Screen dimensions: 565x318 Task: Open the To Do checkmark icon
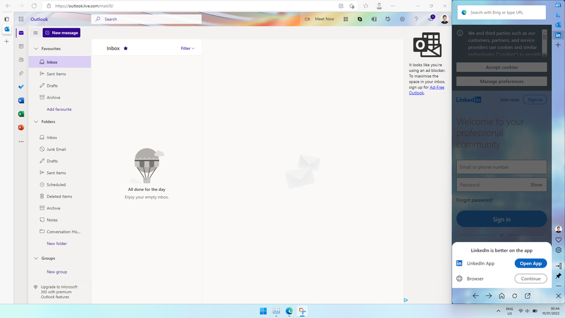pyautogui.click(x=21, y=87)
